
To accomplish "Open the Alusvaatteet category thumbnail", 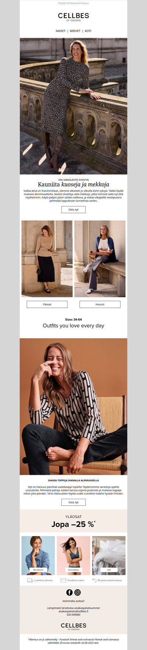I will pyautogui.click(x=73, y=555).
